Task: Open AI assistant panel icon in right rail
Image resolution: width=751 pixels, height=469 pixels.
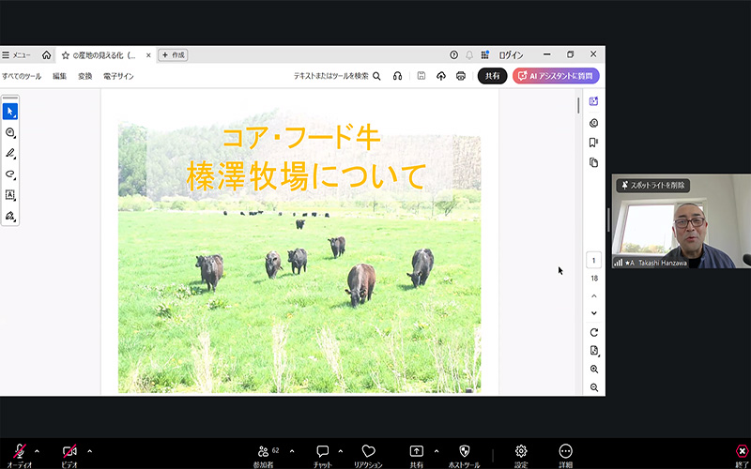Action: coord(594,101)
